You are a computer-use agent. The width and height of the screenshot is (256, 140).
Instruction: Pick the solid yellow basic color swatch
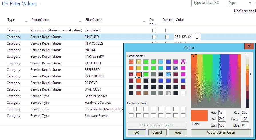tap(139, 68)
